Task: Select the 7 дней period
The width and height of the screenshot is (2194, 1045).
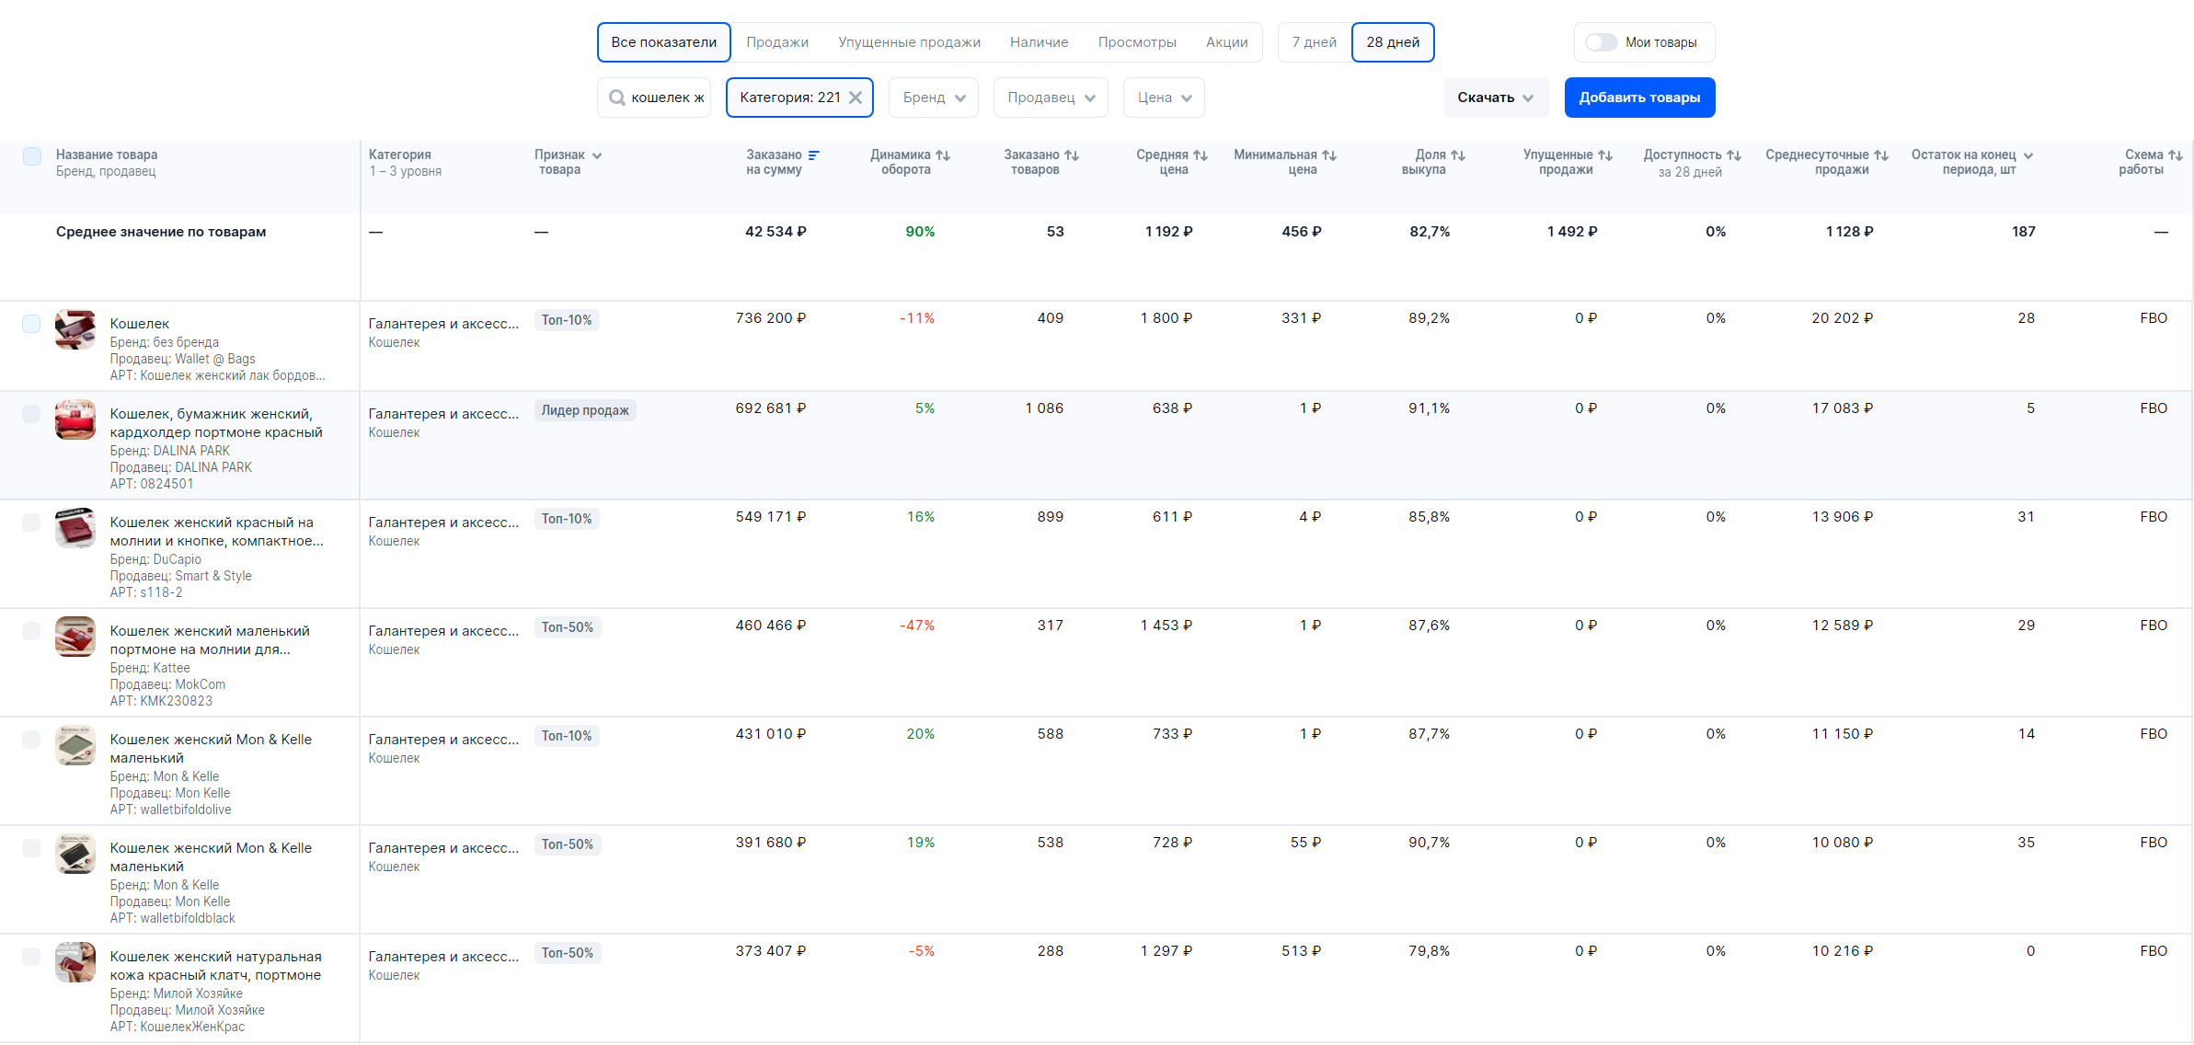Action: point(1314,42)
